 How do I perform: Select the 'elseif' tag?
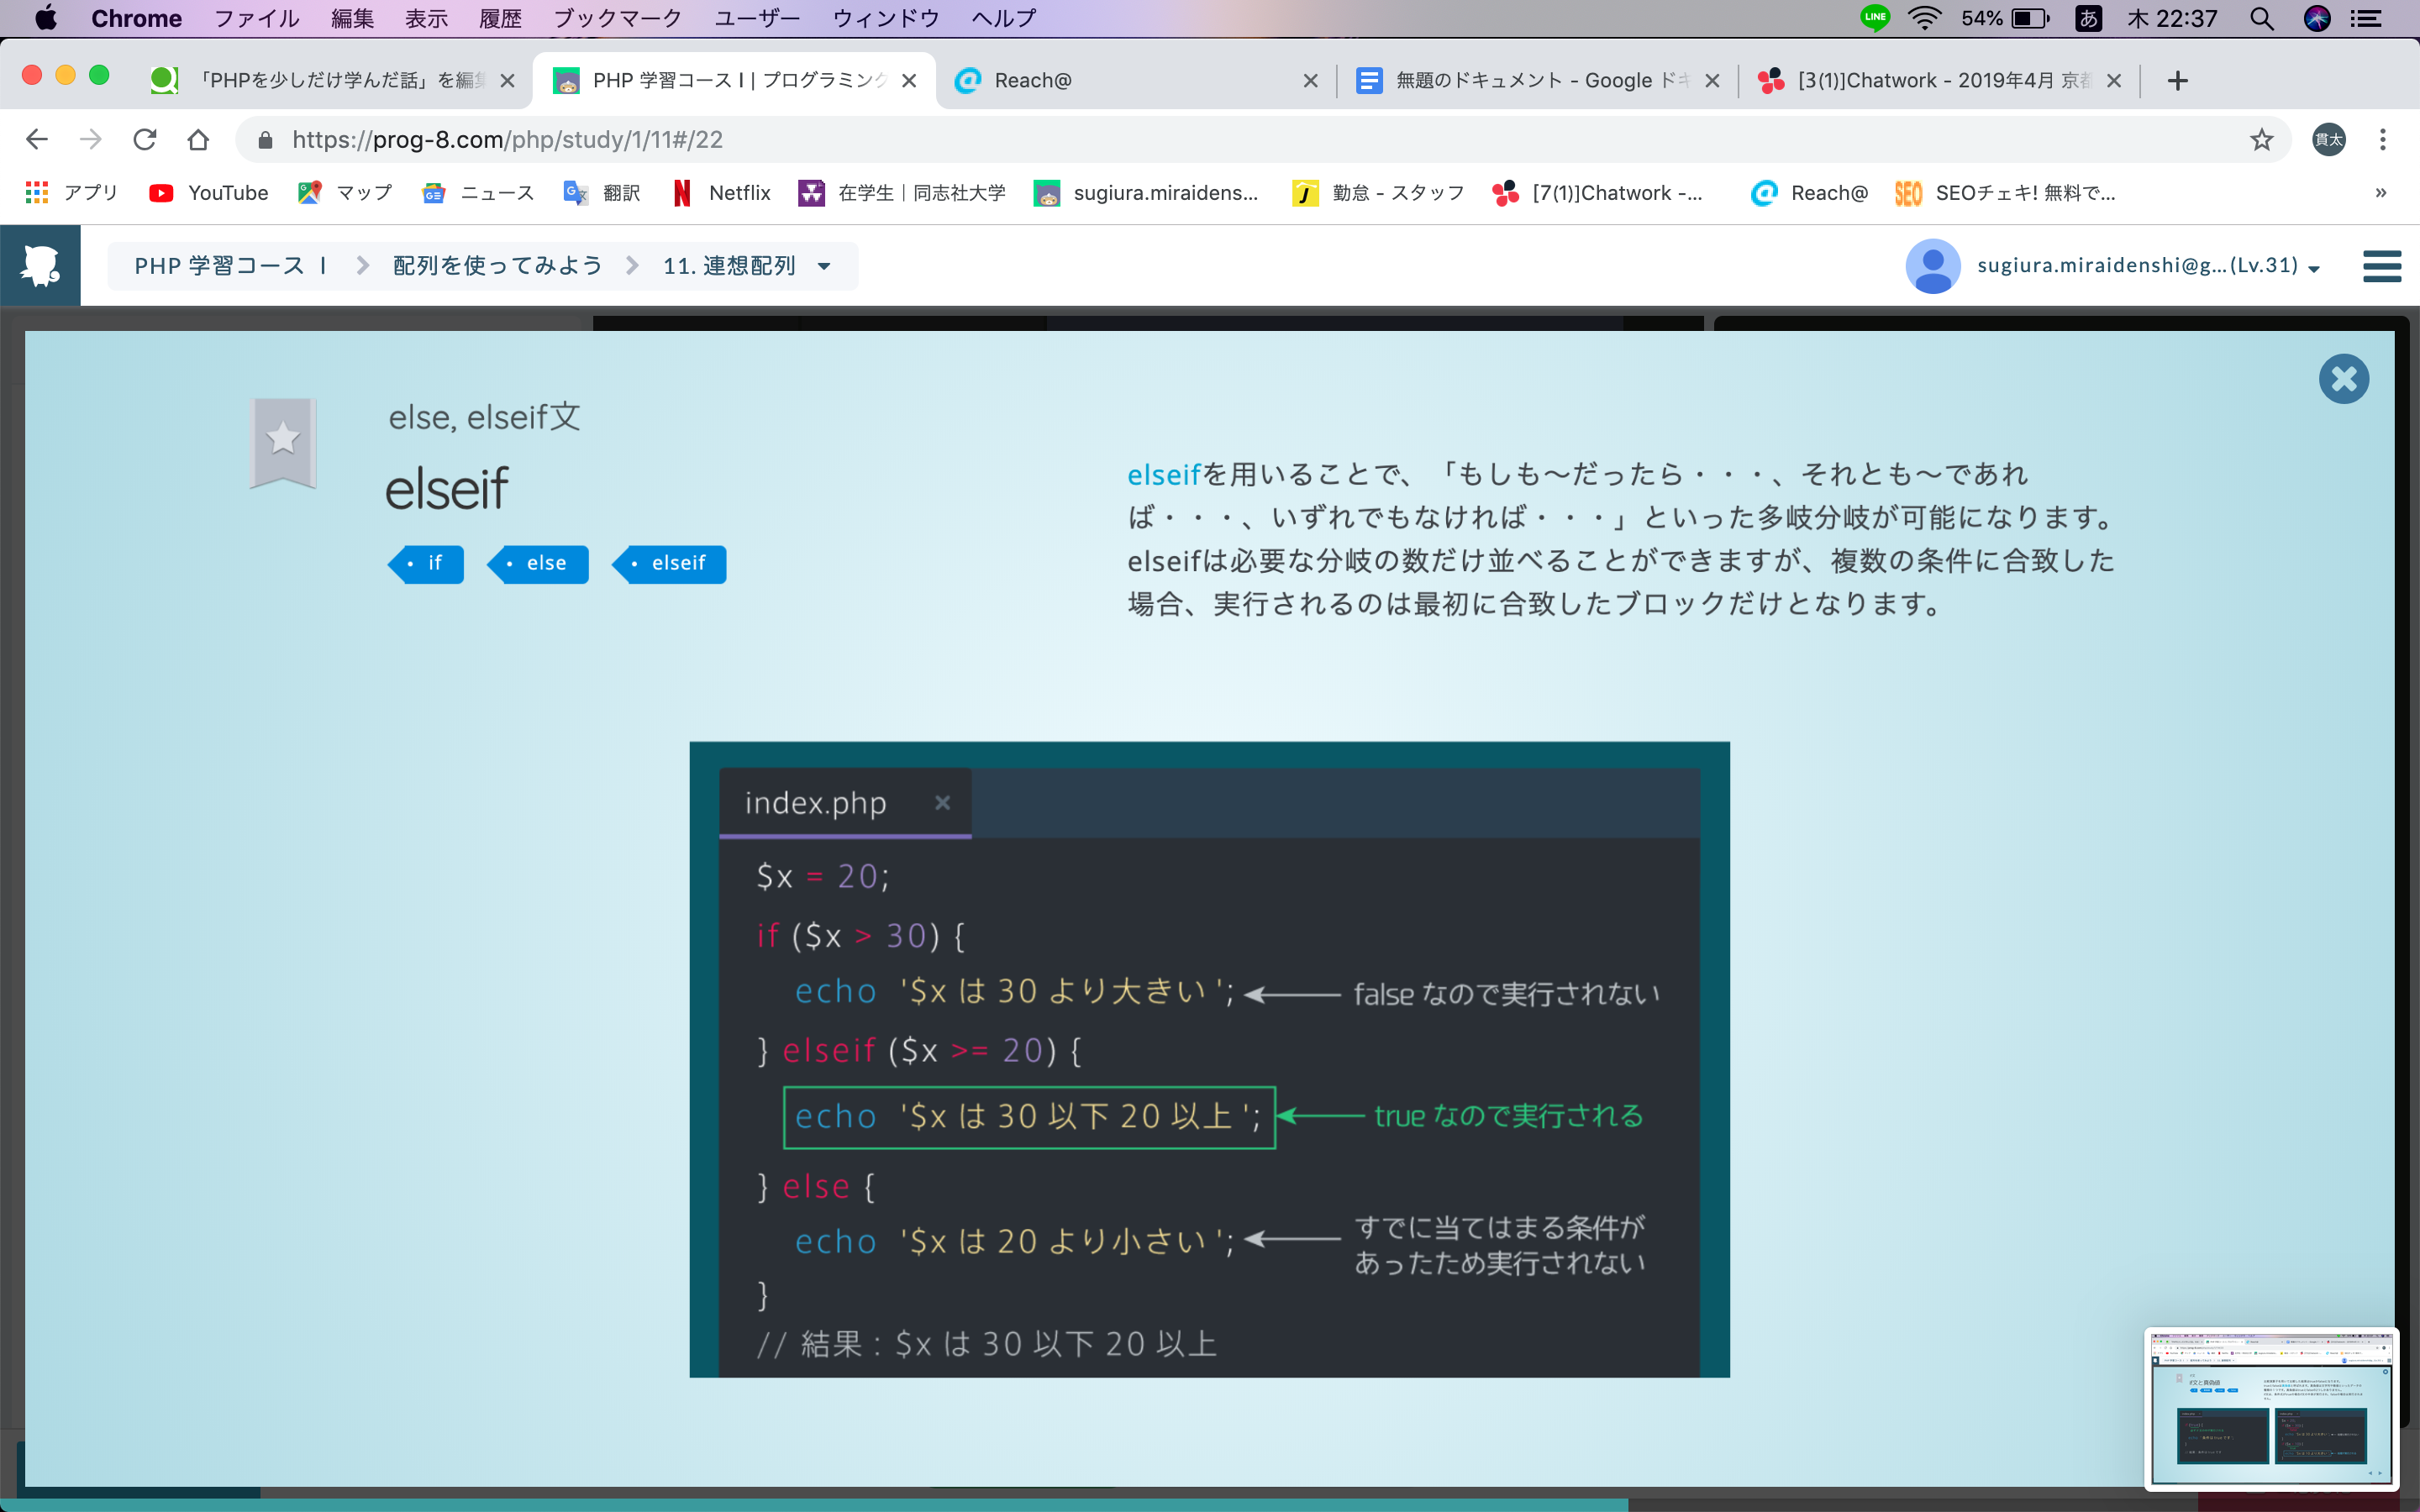669,564
